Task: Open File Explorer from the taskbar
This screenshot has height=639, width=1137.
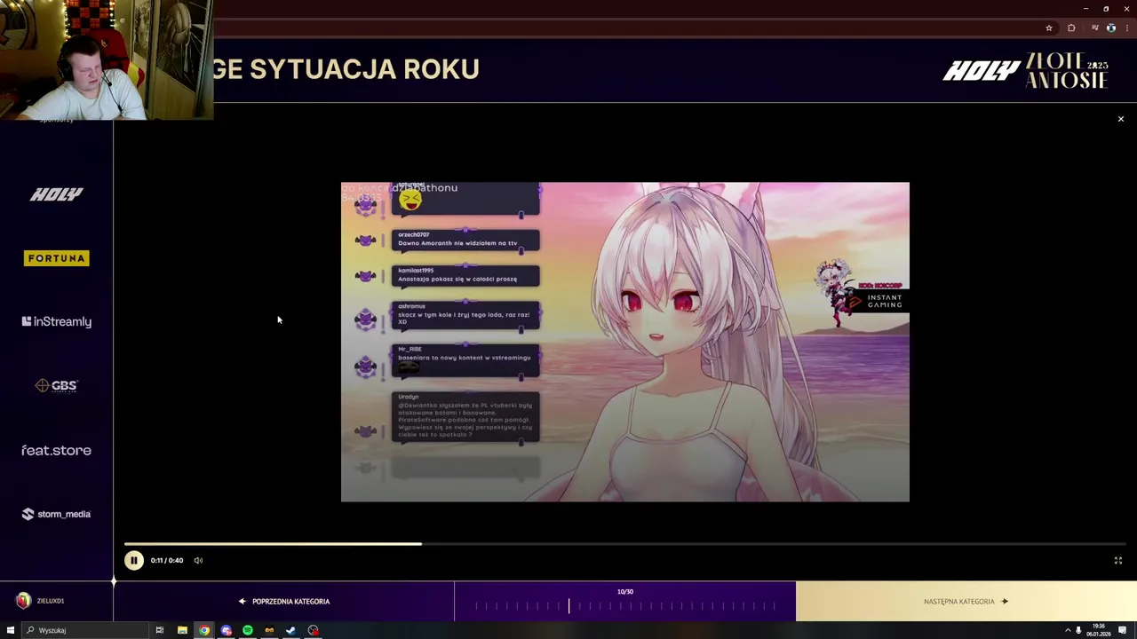Action: (x=182, y=630)
